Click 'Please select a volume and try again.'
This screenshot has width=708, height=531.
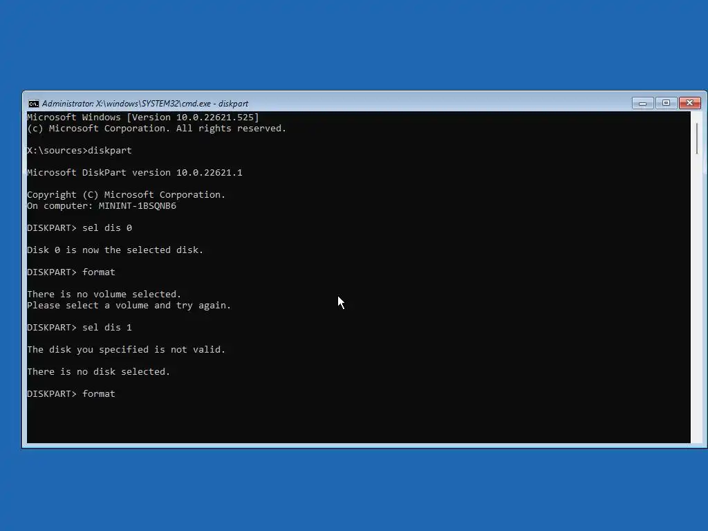tap(129, 306)
